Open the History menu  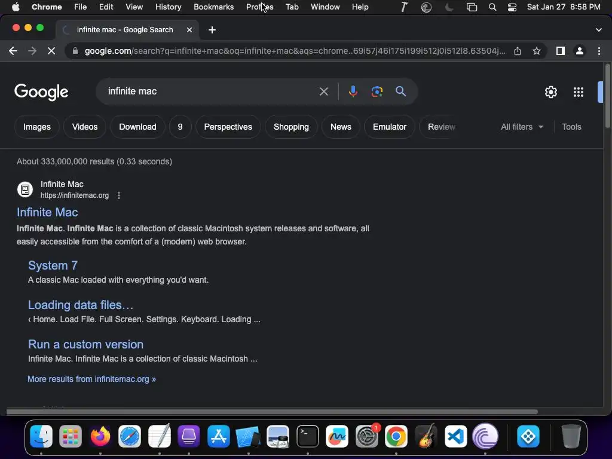(x=168, y=7)
